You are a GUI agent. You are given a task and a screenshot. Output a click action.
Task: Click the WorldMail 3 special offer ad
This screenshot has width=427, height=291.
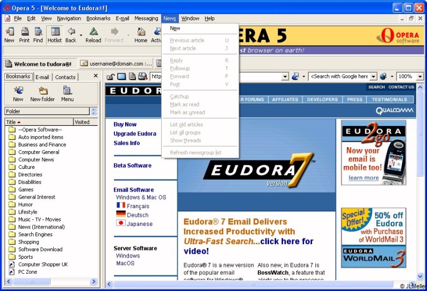[x=373, y=238]
